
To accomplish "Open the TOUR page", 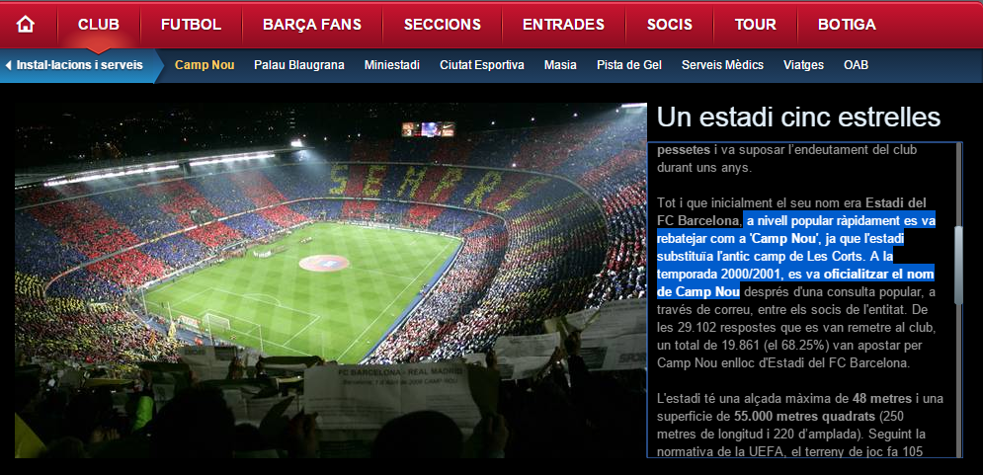I will click(x=756, y=25).
